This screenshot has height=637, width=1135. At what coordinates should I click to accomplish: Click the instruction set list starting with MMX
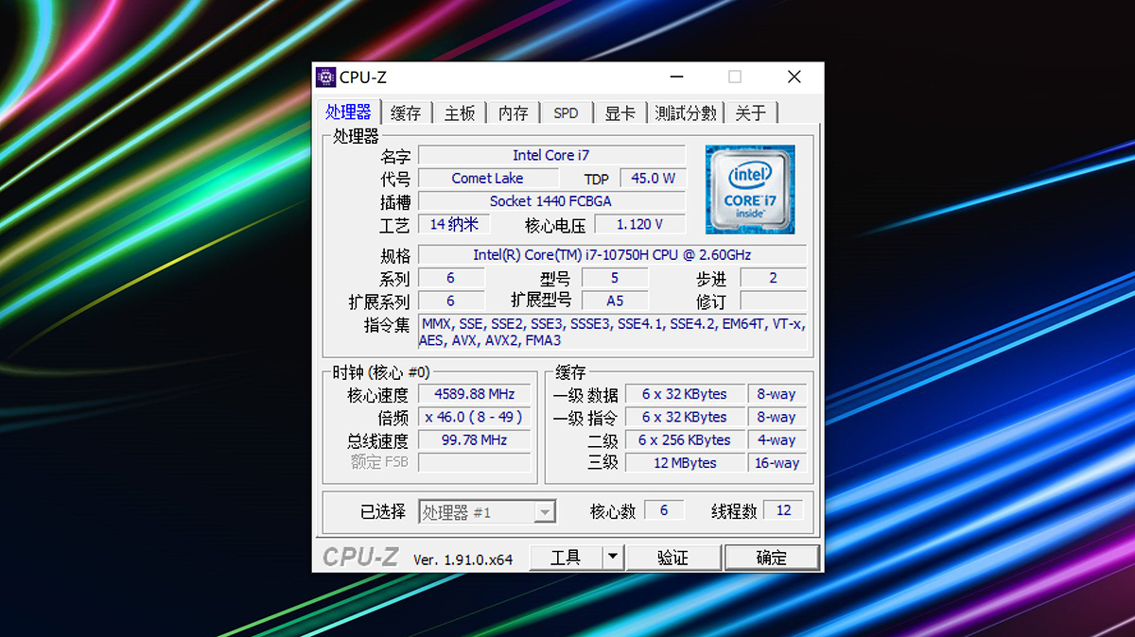point(612,332)
